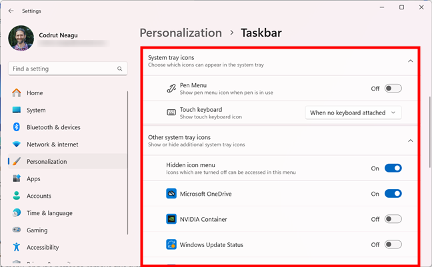Click the Home house icon
This screenshot has height=267, width=432.
pyautogui.click(x=17, y=93)
